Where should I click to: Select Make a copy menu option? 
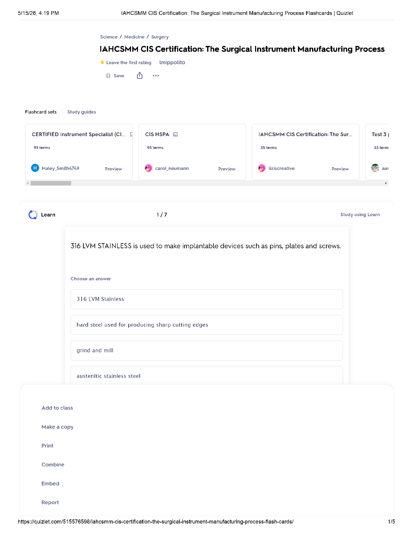pyautogui.click(x=57, y=427)
